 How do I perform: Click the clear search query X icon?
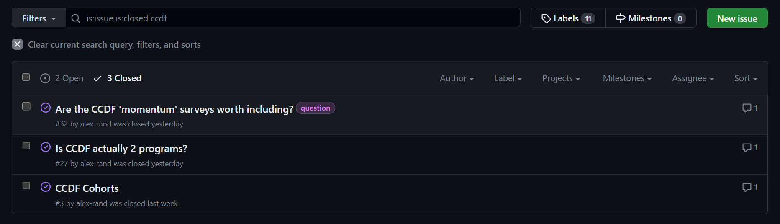tap(17, 44)
